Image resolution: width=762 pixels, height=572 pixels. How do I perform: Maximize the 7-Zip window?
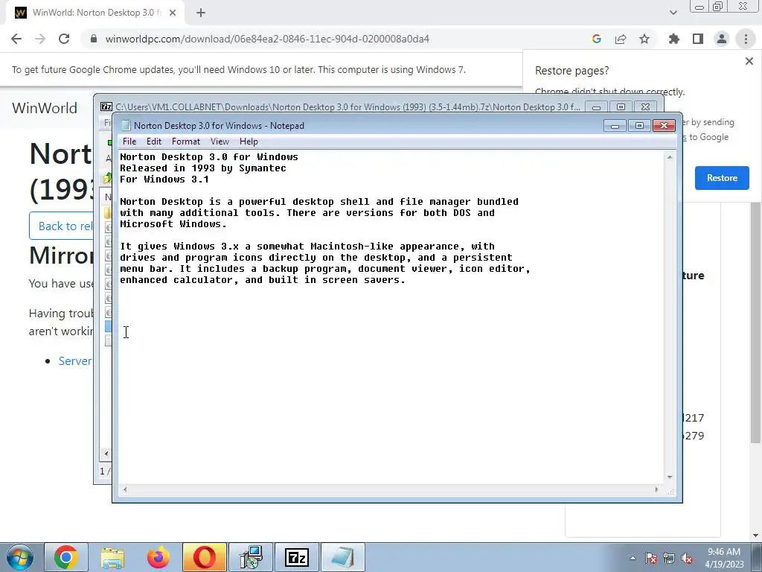(x=621, y=107)
